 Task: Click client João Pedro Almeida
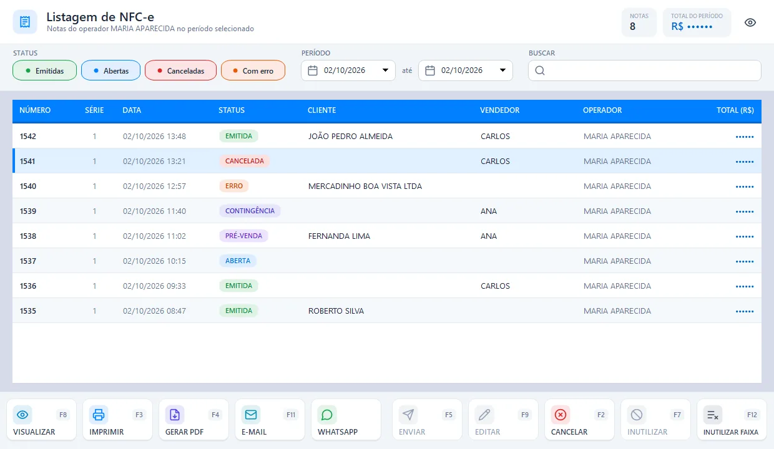[x=350, y=136]
